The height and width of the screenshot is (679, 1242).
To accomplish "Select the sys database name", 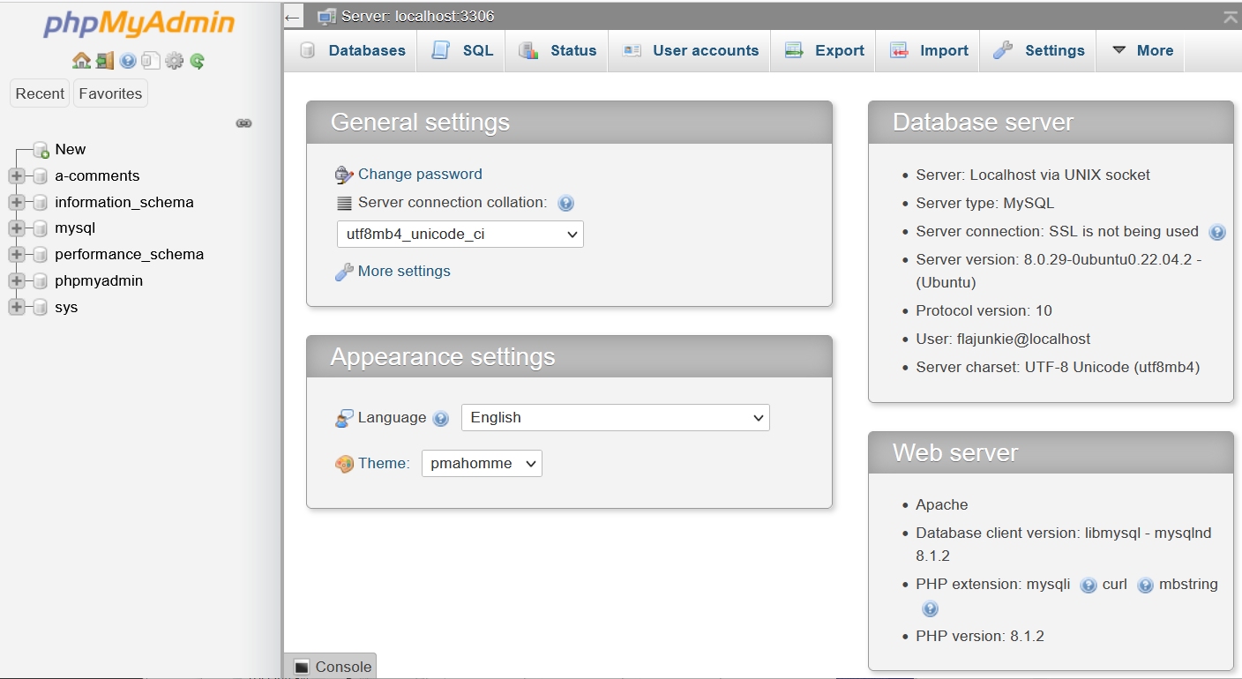I will [x=66, y=308].
